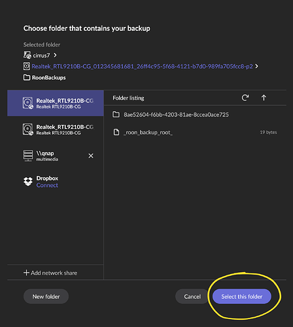Image resolution: width=293 pixels, height=327 pixels.
Task: Go up one folder level arrow
Action: tap(264, 97)
